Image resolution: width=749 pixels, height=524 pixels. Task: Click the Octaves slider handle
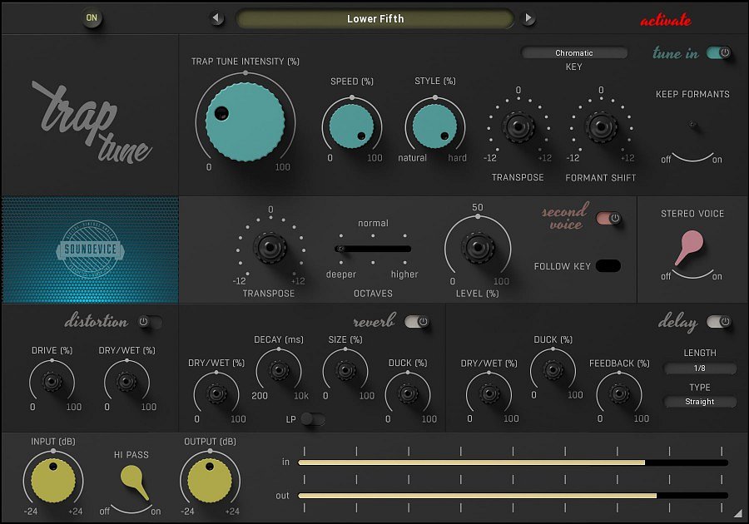[341, 248]
